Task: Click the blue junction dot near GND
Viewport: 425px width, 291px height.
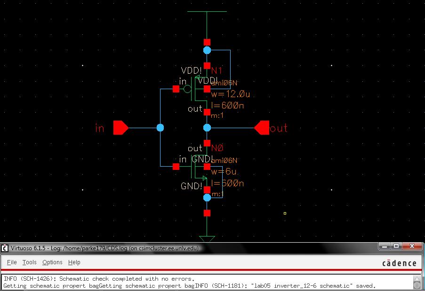Action: point(207,198)
